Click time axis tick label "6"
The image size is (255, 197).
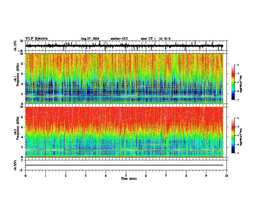click(x=146, y=176)
